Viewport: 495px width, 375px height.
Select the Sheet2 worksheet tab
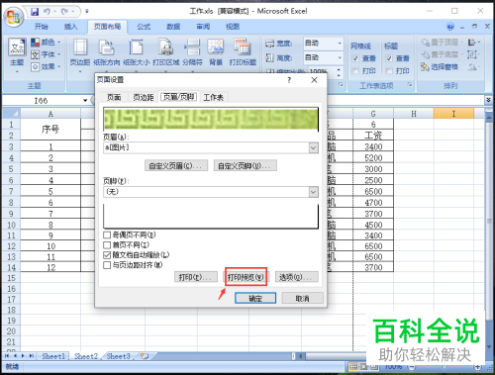pyautogui.click(x=86, y=356)
